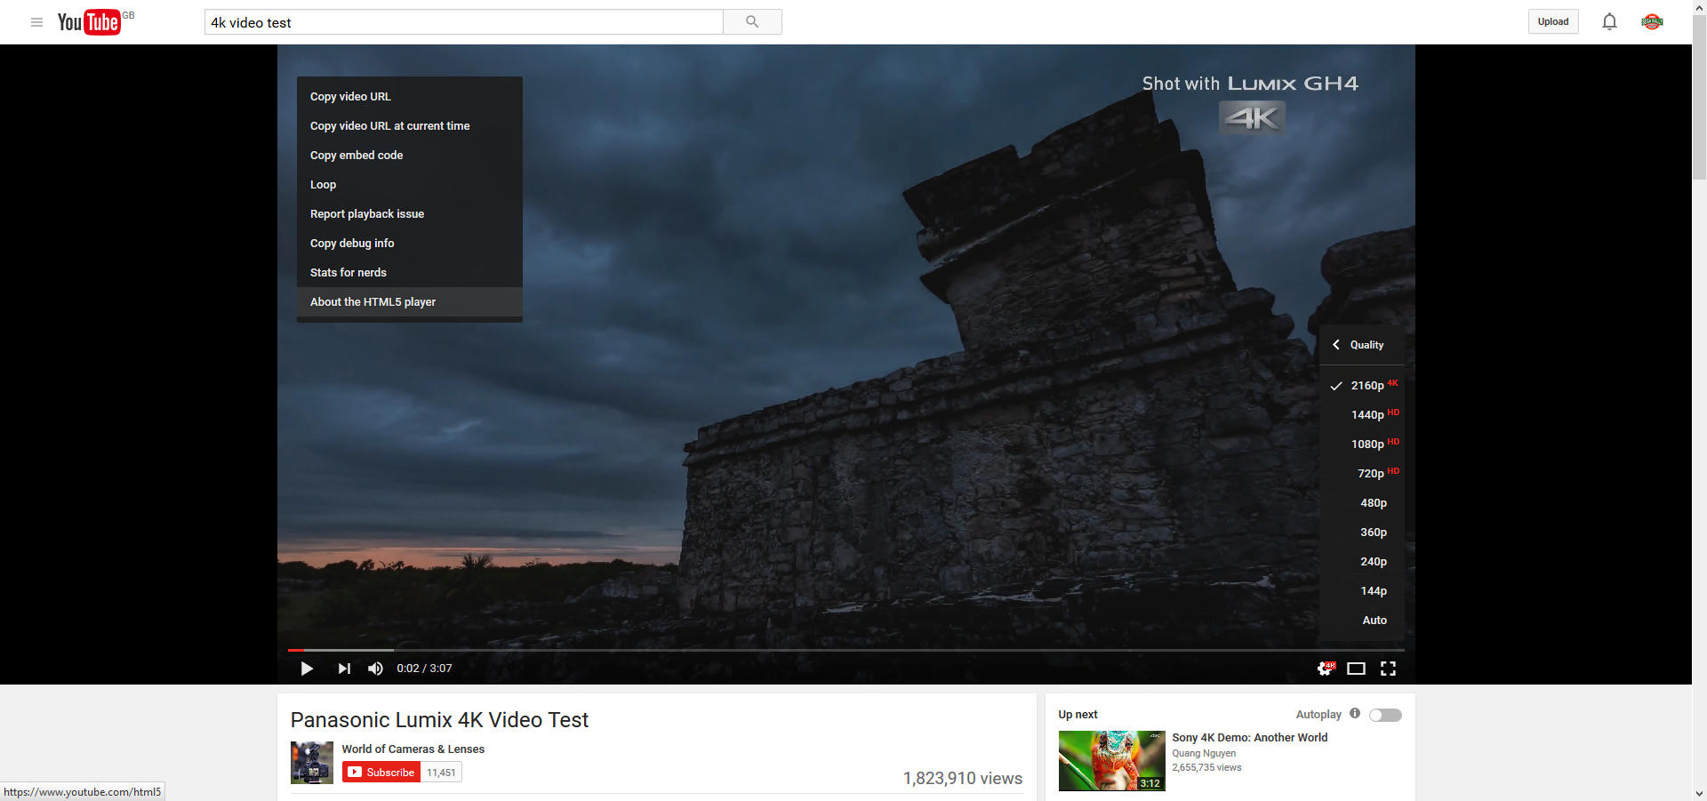Viewport: 1707px width, 801px height.
Task: Open the hamburger guide menu
Action: [x=36, y=22]
